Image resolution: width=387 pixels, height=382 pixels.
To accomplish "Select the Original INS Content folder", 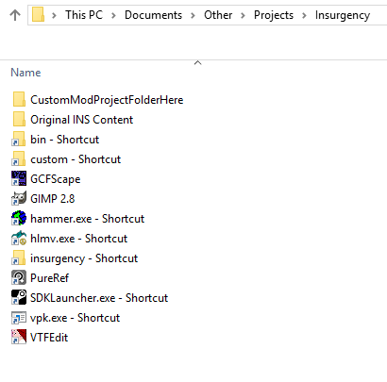I will click(81, 120).
